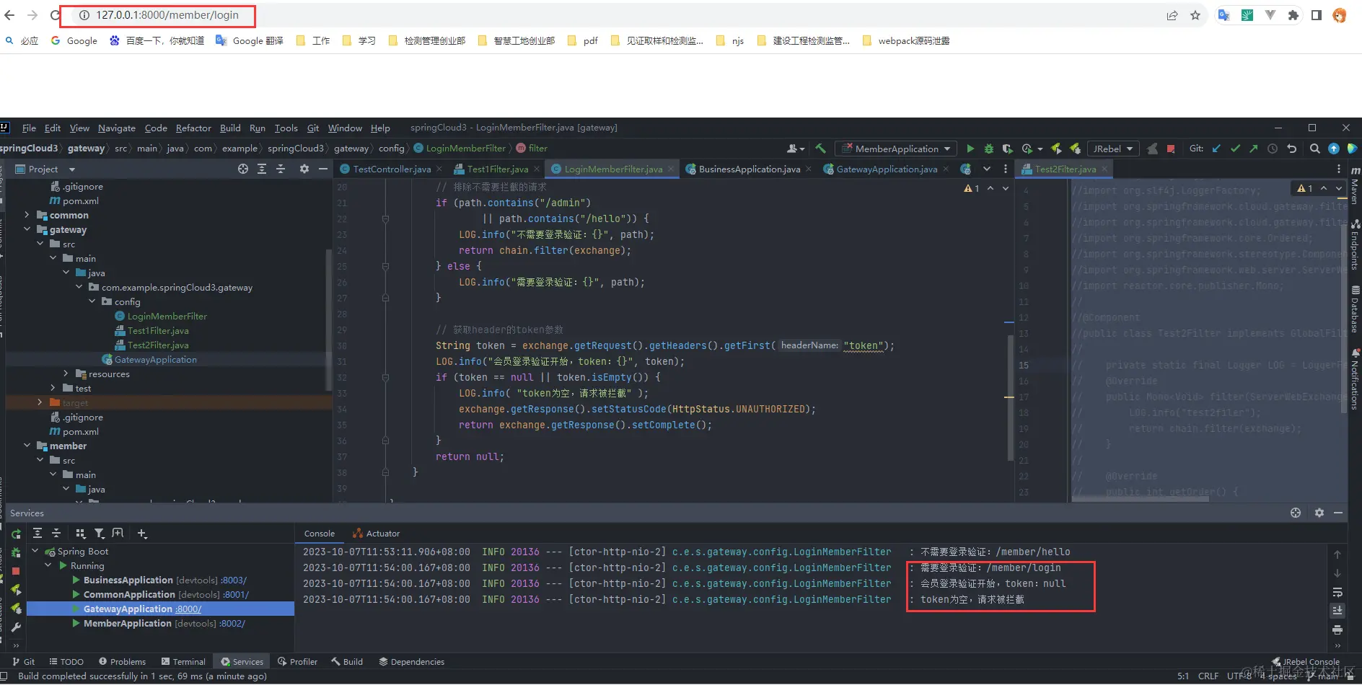
Task: Switch to Actuator tab in Services
Action: pos(376,534)
